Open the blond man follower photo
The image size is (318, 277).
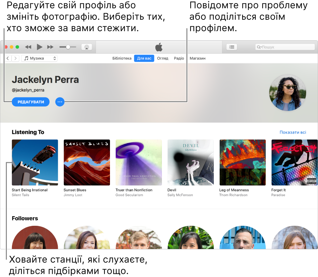click(x=139, y=237)
